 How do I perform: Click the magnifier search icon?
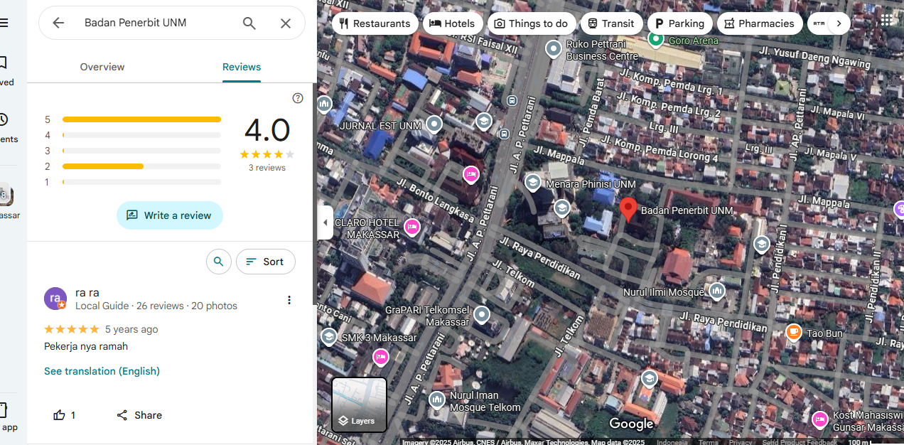point(249,23)
